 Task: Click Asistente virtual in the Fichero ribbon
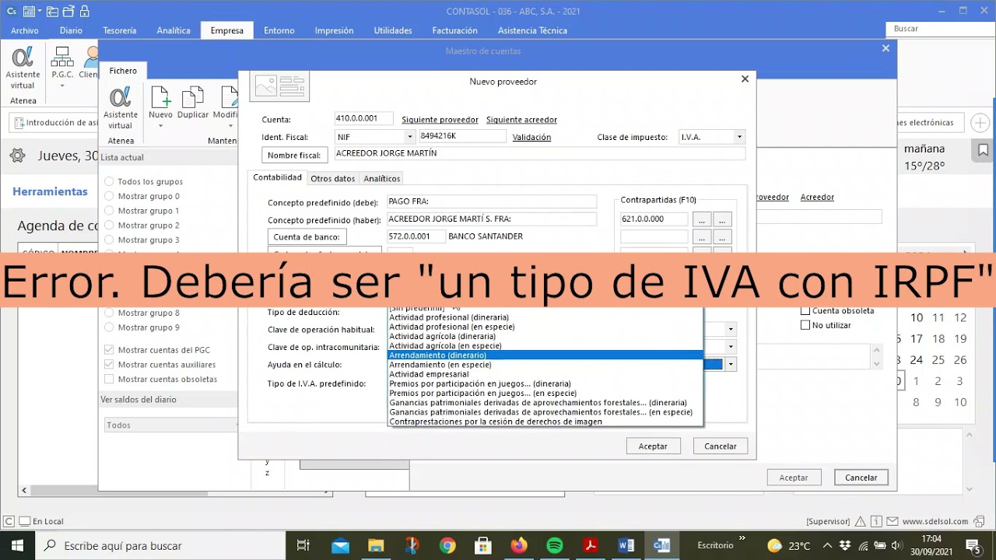click(120, 107)
